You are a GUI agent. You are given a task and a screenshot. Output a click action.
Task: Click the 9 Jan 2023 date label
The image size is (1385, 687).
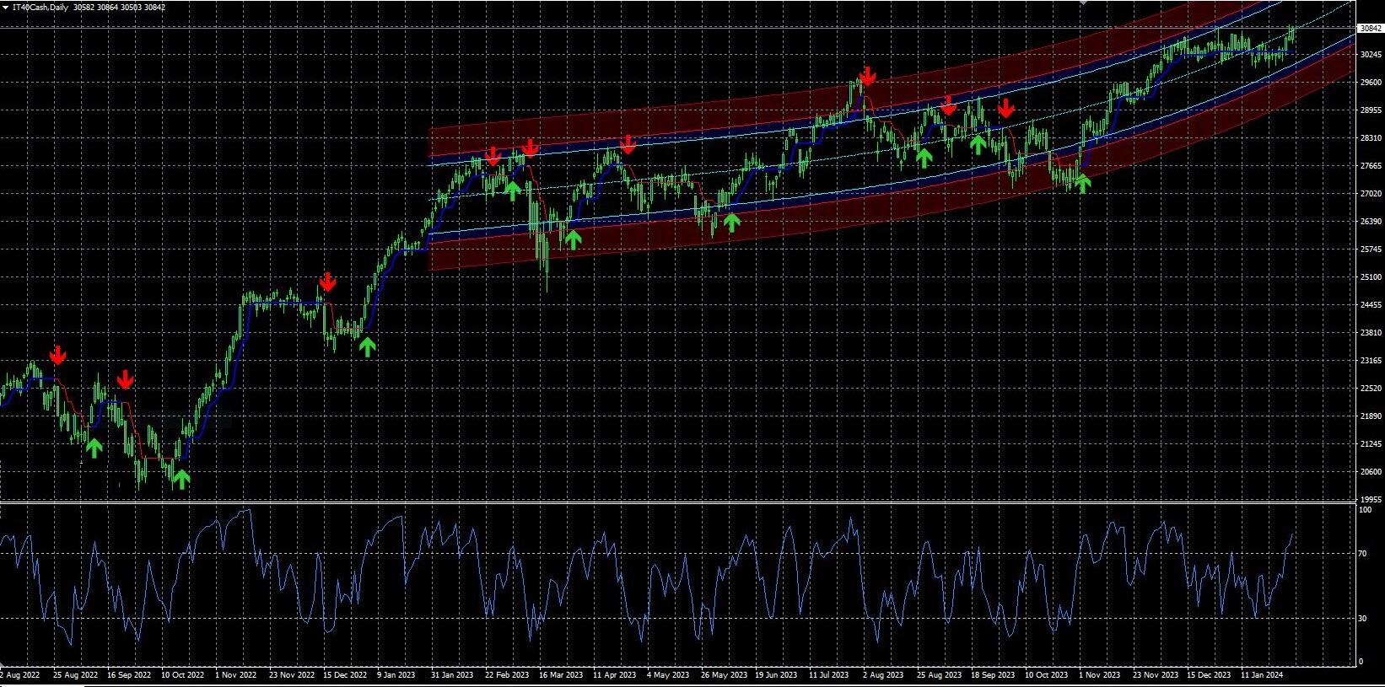coord(396,675)
